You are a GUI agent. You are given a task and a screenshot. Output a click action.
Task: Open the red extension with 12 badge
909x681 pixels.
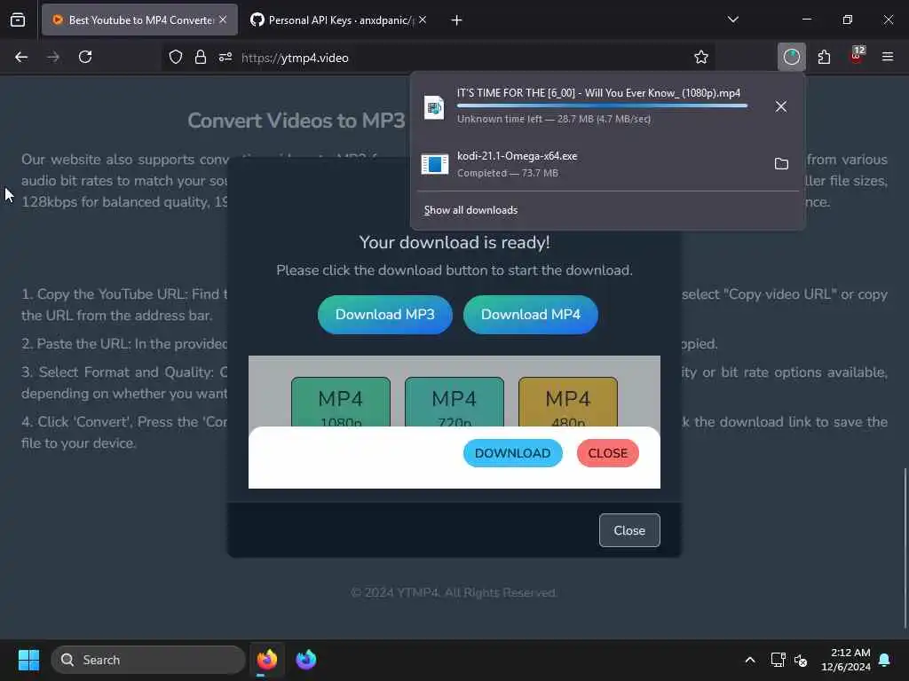[x=857, y=56]
